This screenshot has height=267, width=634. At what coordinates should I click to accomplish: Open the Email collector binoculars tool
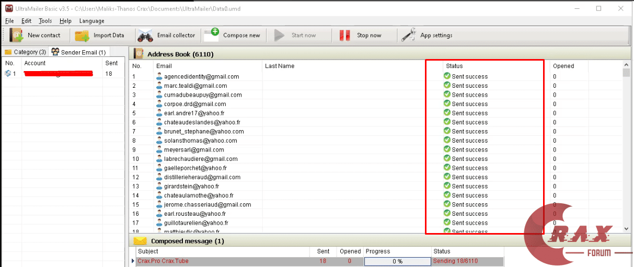click(x=145, y=35)
